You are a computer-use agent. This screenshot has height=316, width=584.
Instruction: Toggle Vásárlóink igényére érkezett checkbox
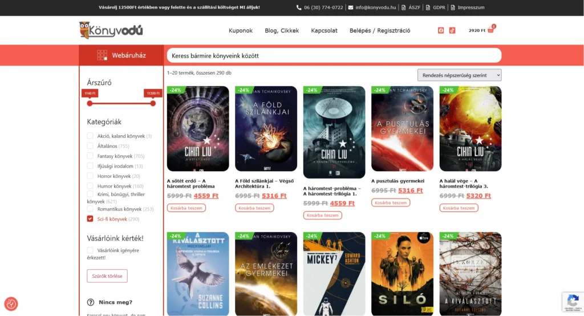[x=90, y=250]
